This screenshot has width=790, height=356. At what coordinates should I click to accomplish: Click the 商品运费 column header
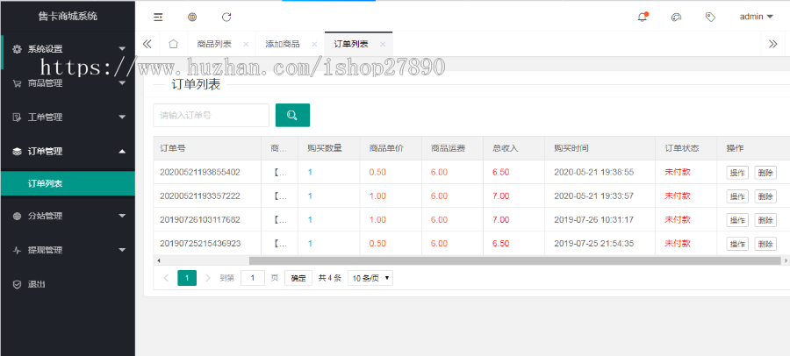[x=452, y=148]
